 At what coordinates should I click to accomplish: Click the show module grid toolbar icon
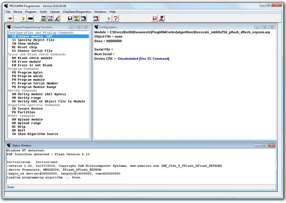tap(43, 18)
